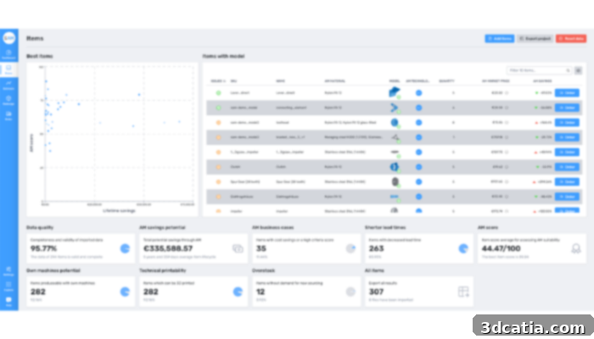594x339 pixels.
Task: Open the Clutch model thumbnail
Action: 395,167
